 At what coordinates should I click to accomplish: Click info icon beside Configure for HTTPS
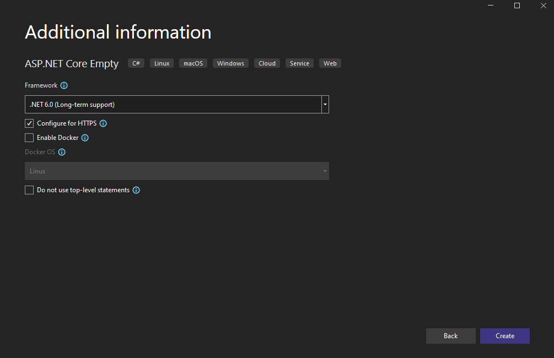[x=103, y=124]
